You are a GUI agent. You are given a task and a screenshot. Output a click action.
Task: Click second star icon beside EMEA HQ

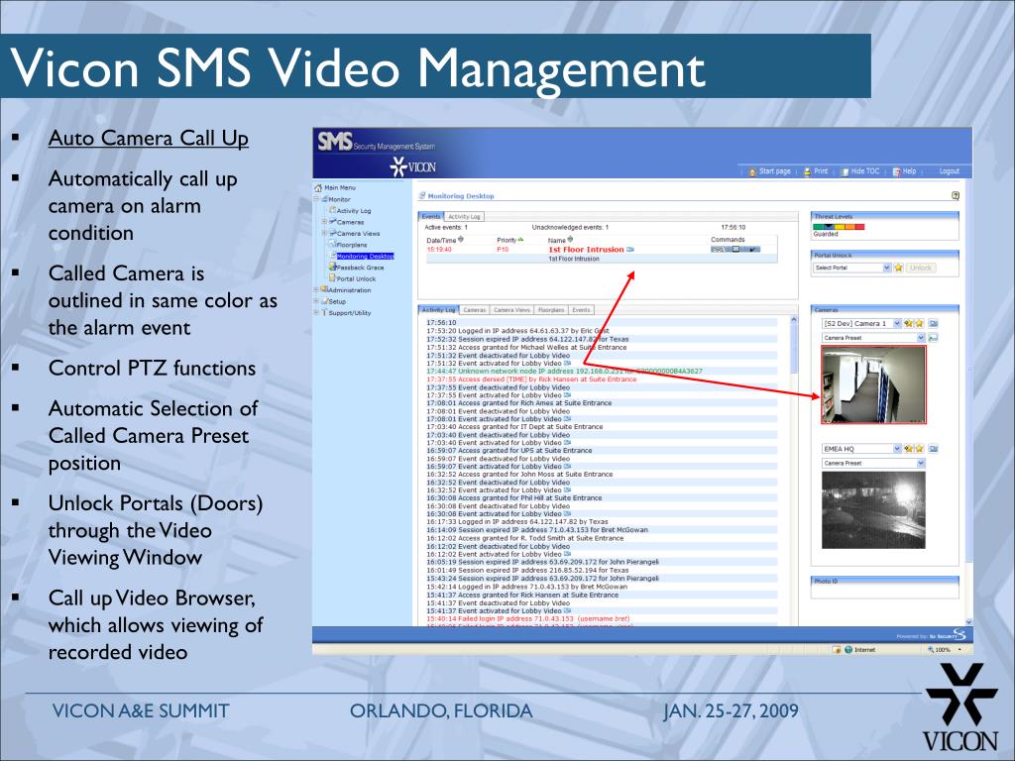click(x=919, y=449)
